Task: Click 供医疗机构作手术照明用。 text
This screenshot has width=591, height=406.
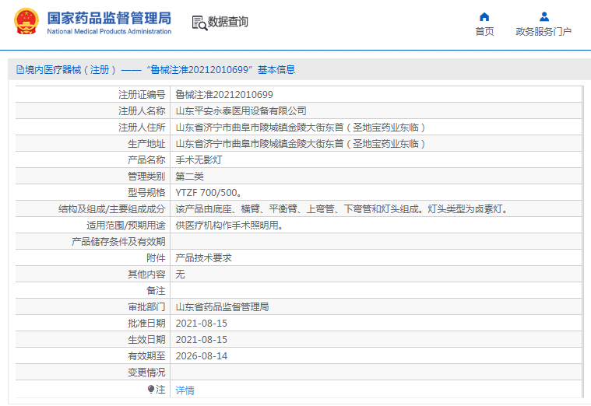Action: [230, 226]
